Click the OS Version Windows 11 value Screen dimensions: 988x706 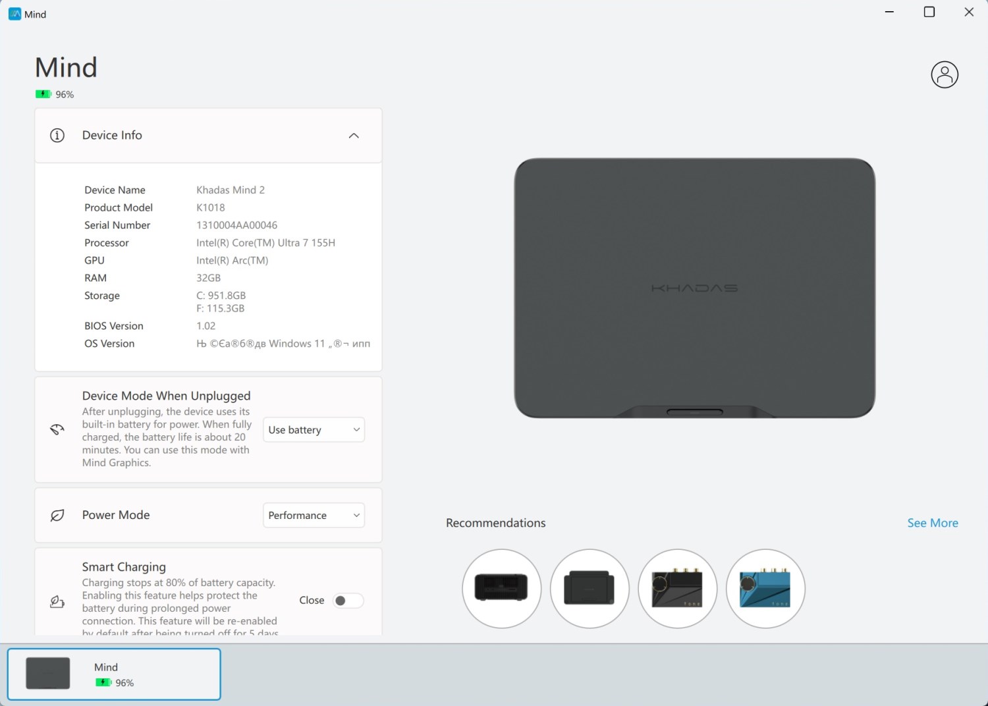283,344
